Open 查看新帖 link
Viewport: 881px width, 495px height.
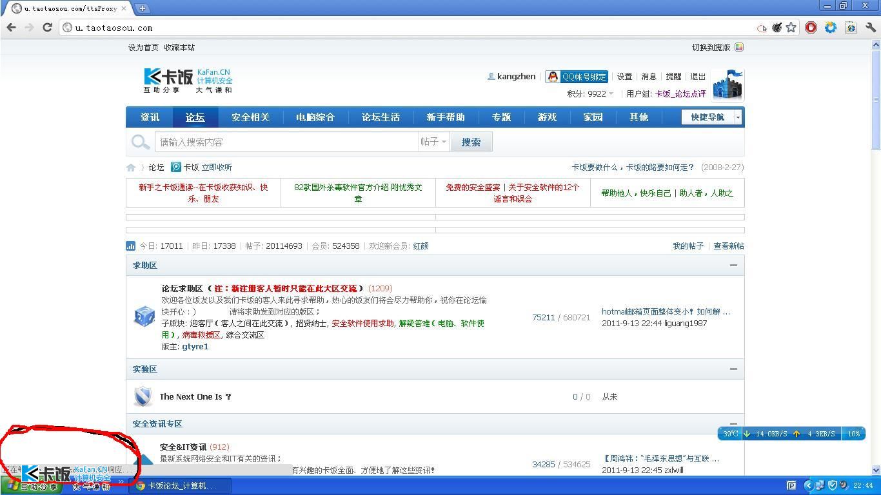(729, 246)
